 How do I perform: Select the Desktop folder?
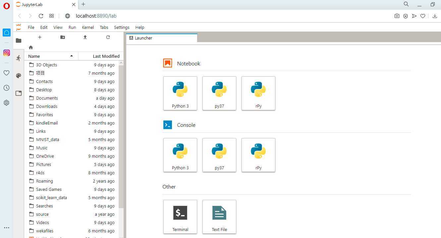72,90
